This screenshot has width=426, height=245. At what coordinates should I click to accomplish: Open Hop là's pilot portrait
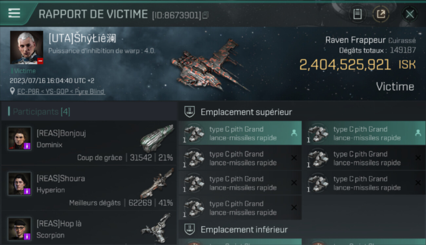[x=20, y=229]
